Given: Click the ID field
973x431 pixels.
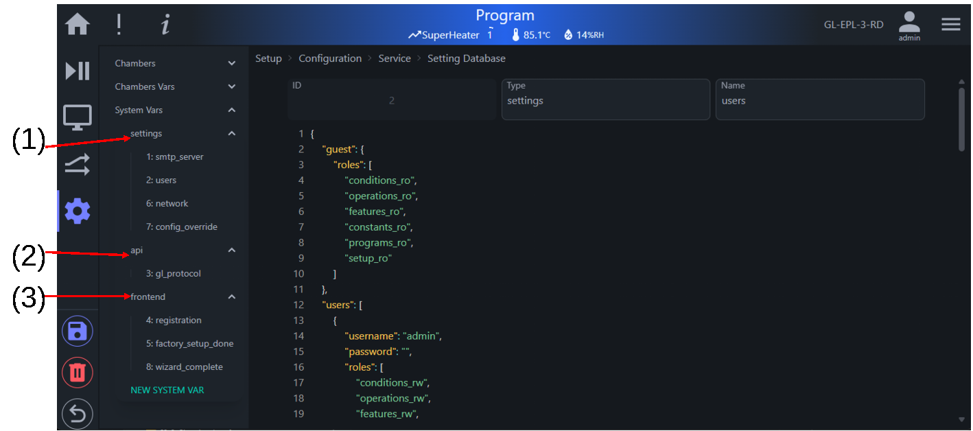Looking at the screenshot, I should (392, 100).
